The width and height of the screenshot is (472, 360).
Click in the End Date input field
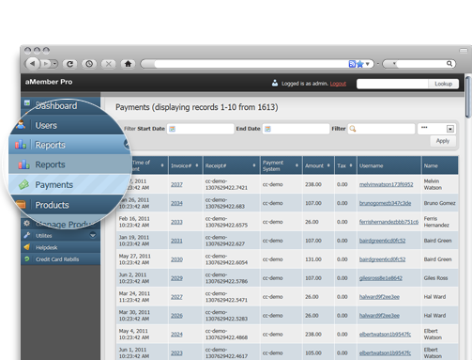click(x=296, y=129)
